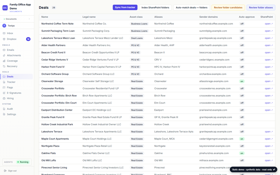Open the Settings gear icon
Viewport: 280px width, 175px height.
[4, 114]
